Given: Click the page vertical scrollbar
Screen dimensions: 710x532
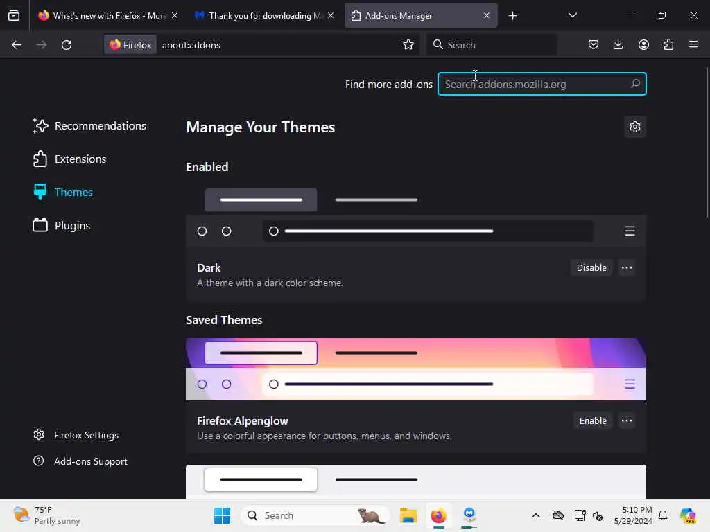Looking at the screenshot, I should [x=707, y=142].
